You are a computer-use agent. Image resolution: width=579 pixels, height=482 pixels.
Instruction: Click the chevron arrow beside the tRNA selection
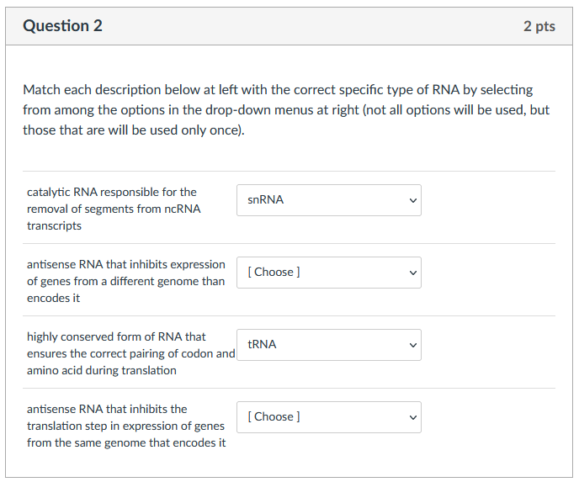(412, 345)
